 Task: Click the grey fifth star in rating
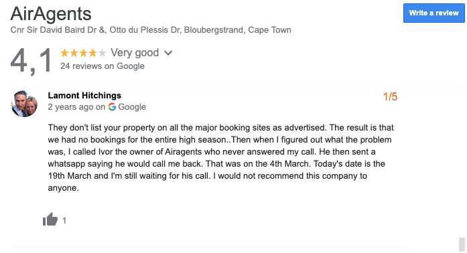[102, 53]
